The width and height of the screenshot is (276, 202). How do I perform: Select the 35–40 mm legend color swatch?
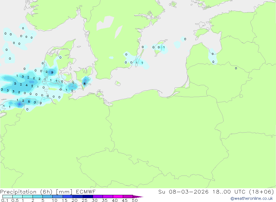[108, 196]
